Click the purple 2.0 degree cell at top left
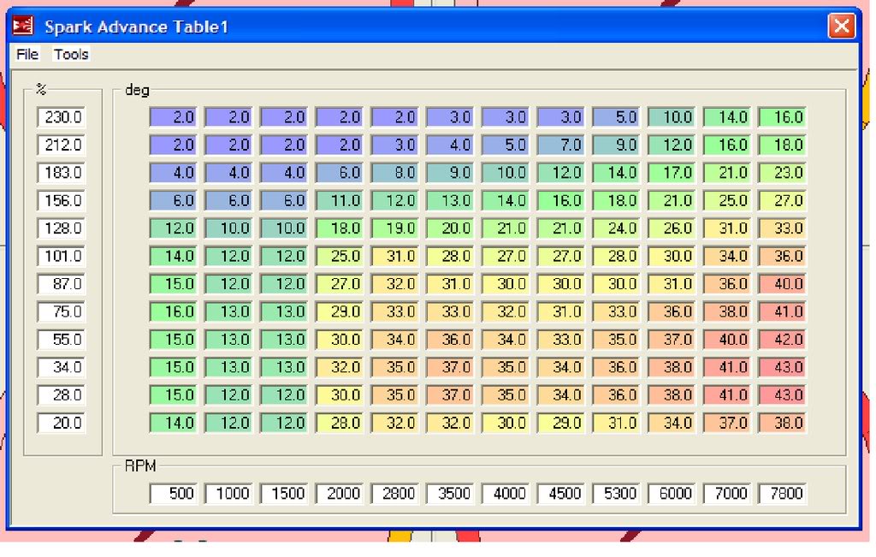 [172, 117]
